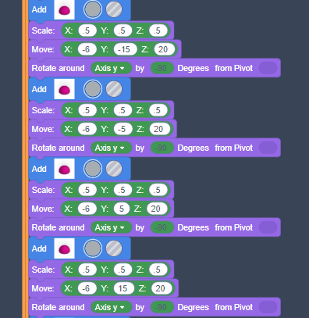Click the X field -6 in the Move Y: -15 block
Image resolution: width=309 pixels, height=318 pixels.
point(87,49)
